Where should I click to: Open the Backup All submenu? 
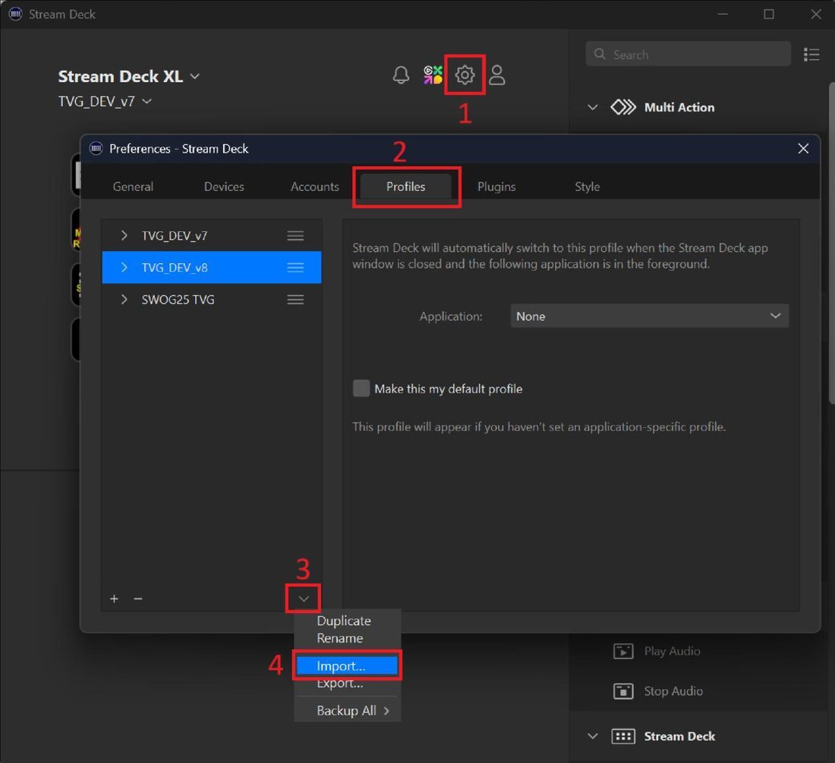(347, 711)
